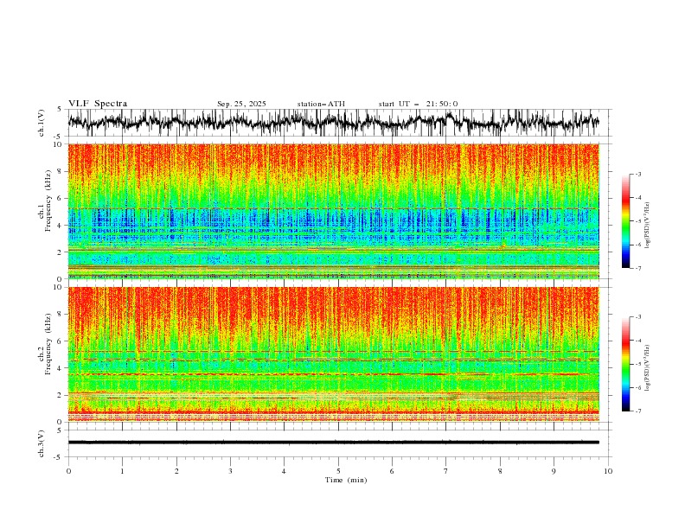
Task: Click the ch.1 voltage waveform trace
Action: tap(334, 122)
